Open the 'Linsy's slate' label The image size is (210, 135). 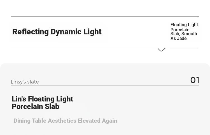tap(25, 82)
